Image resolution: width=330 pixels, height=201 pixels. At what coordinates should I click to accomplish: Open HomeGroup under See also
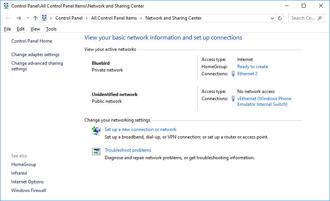click(24, 164)
